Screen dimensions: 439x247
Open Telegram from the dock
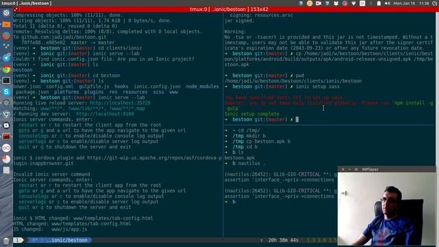point(6,58)
